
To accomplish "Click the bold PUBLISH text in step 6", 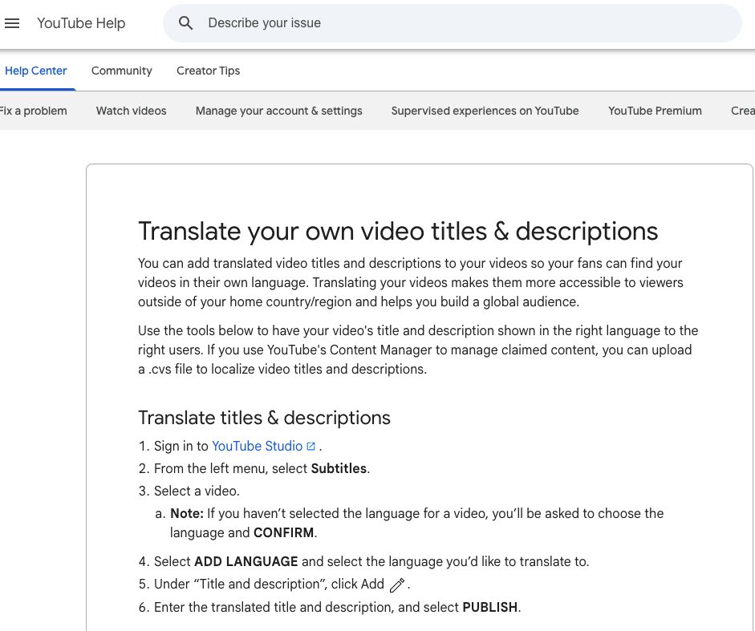I will [x=490, y=608].
